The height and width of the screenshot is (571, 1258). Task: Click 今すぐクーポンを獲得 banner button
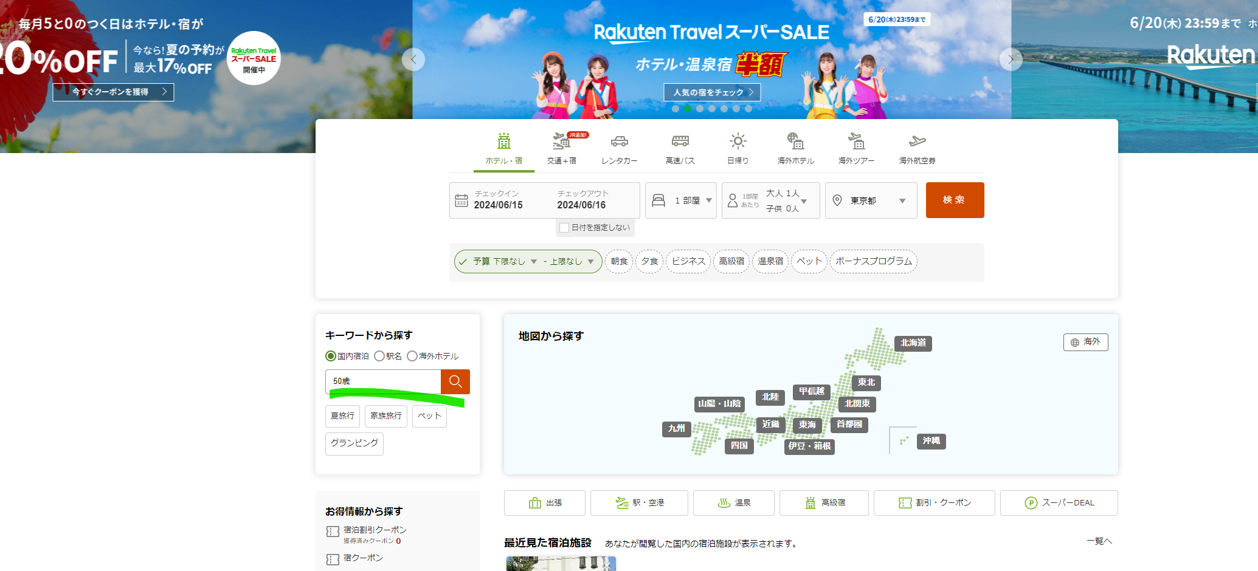(113, 92)
